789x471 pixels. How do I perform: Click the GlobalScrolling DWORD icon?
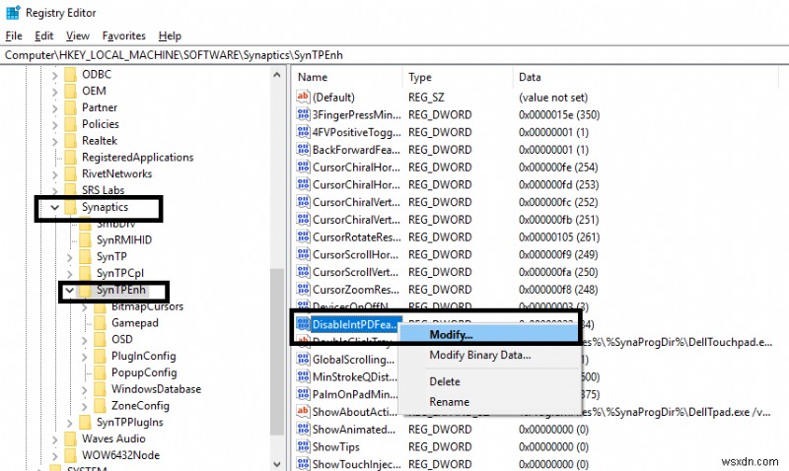(x=303, y=359)
